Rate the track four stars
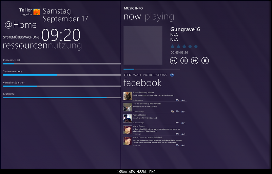The height and width of the screenshot is (174, 272). pyautogui.click(x=190, y=46)
